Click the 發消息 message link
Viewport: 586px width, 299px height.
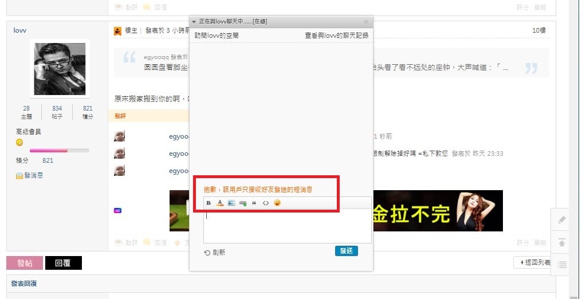pyautogui.click(x=30, y=175)
